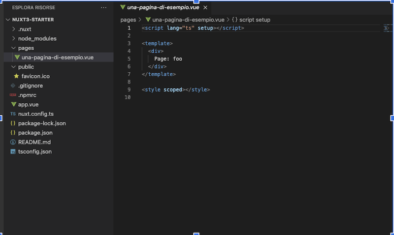Image resolution: width=394 pixels, height=235 pixels.
Task: Open the .gitignore file
Action: pos(31,86)
